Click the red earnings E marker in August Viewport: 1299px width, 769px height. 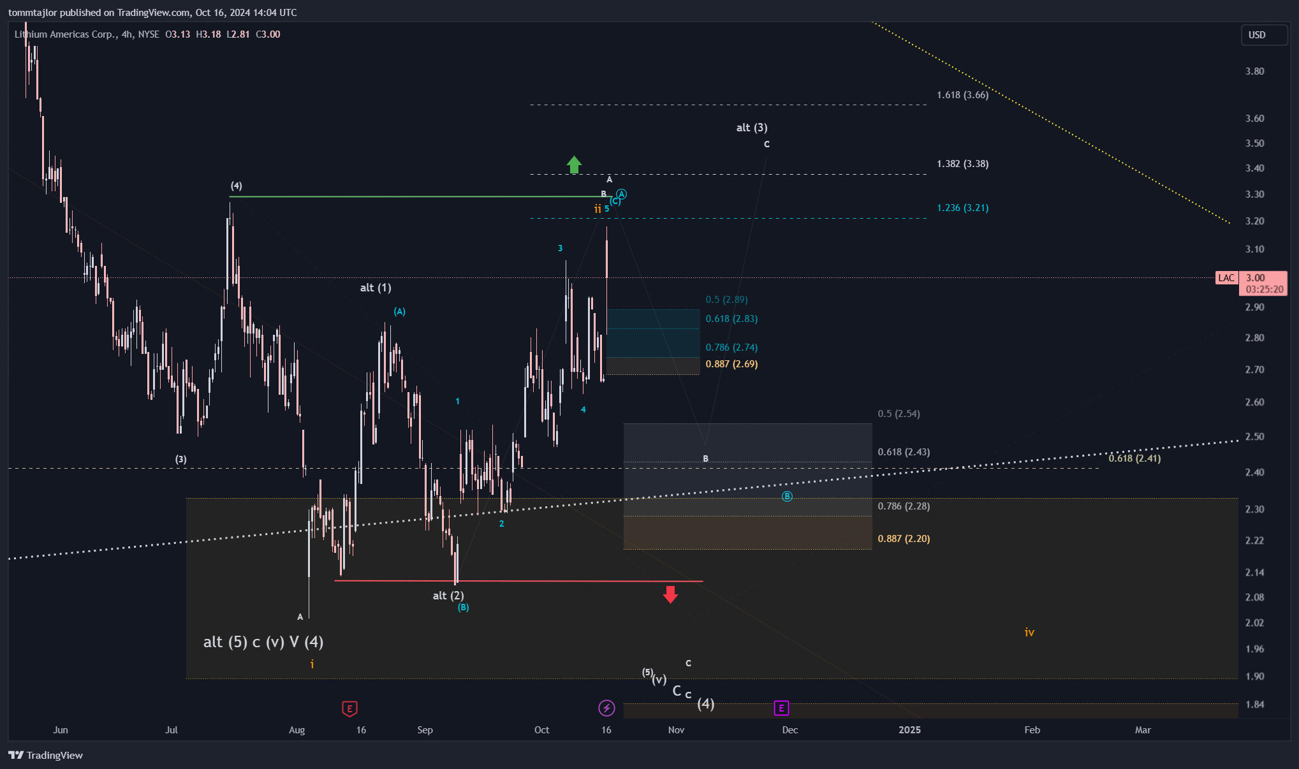click(349, 708)
